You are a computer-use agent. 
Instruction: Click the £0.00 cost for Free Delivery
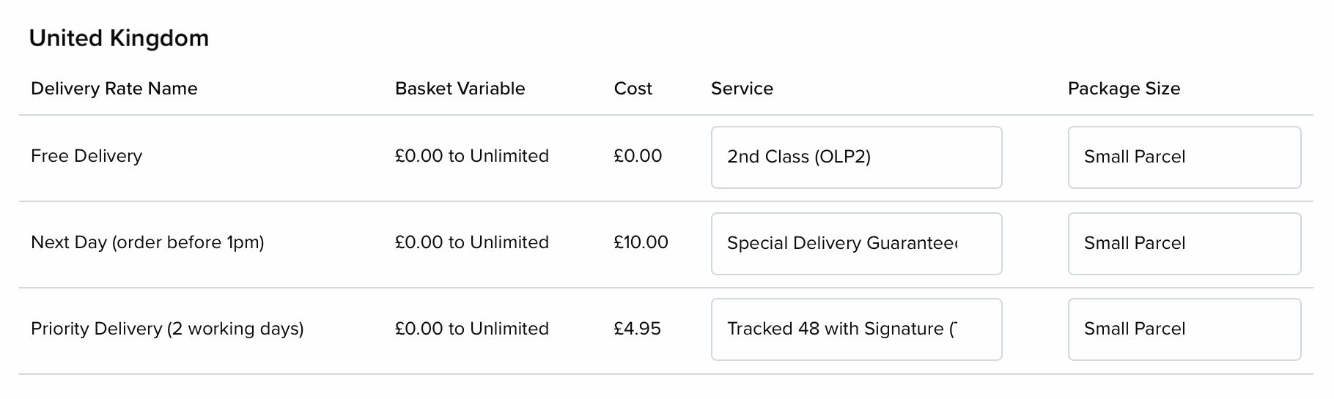638,156
